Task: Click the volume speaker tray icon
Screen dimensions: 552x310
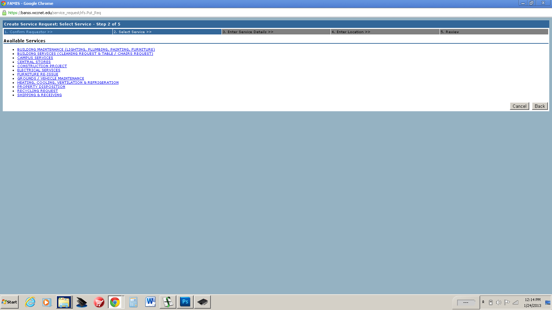Action: coord(499,302)
